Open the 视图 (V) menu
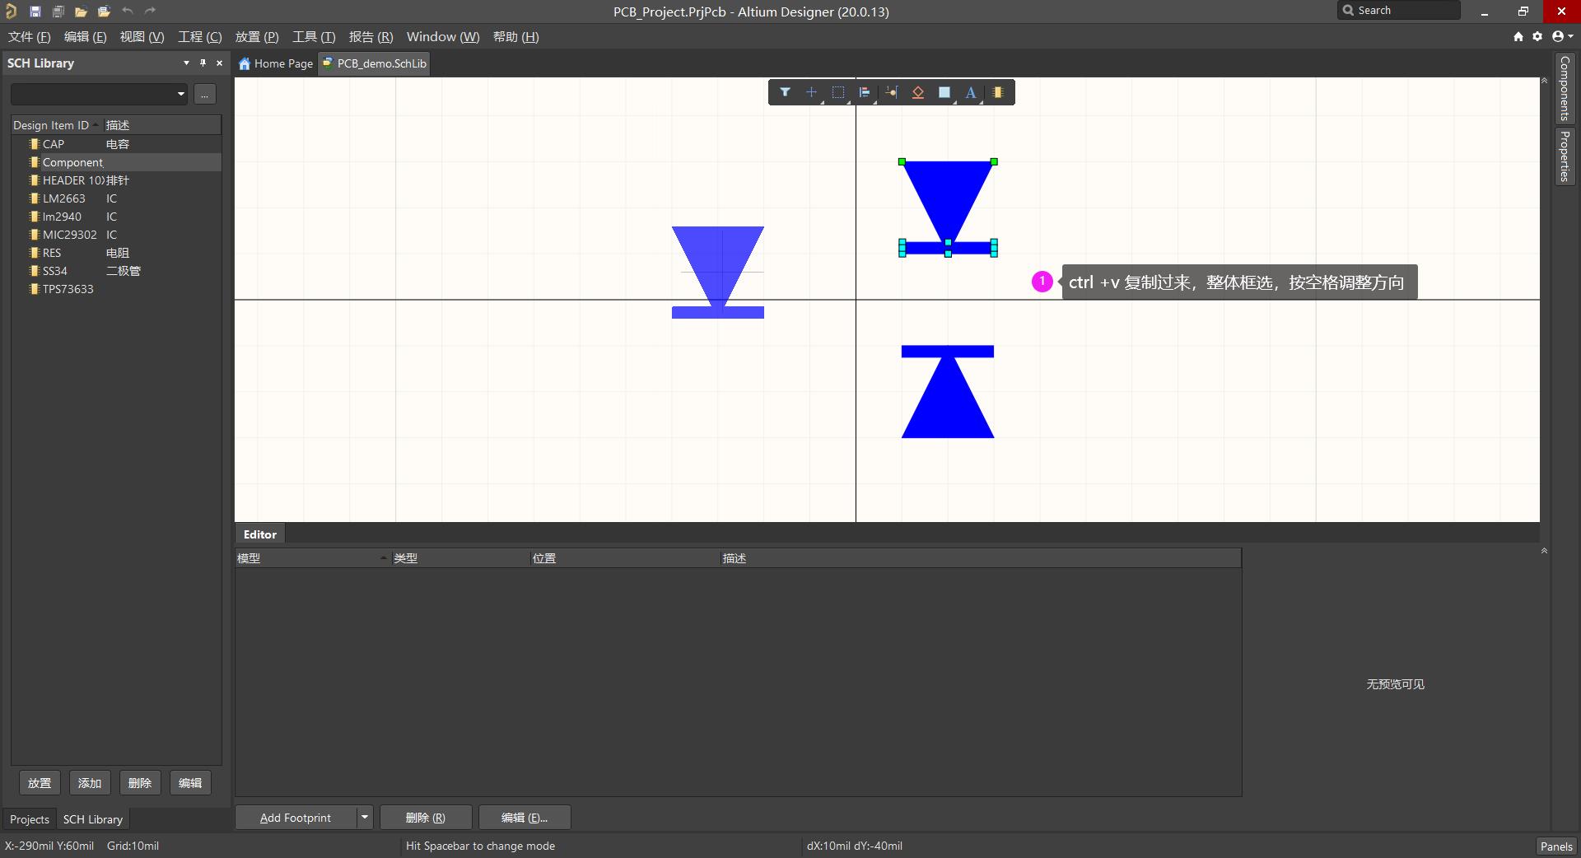 pyautogui.click(x=142, y=37)
